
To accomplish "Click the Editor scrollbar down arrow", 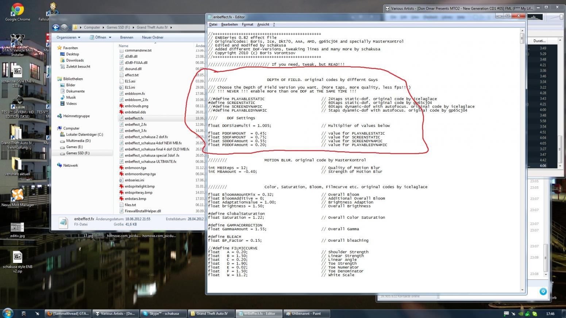I will [x=522, y=290].
